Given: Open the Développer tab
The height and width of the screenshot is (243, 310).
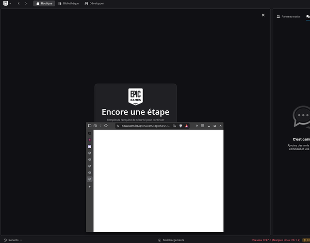Looking at the screenshot, I should coord(94,3).
